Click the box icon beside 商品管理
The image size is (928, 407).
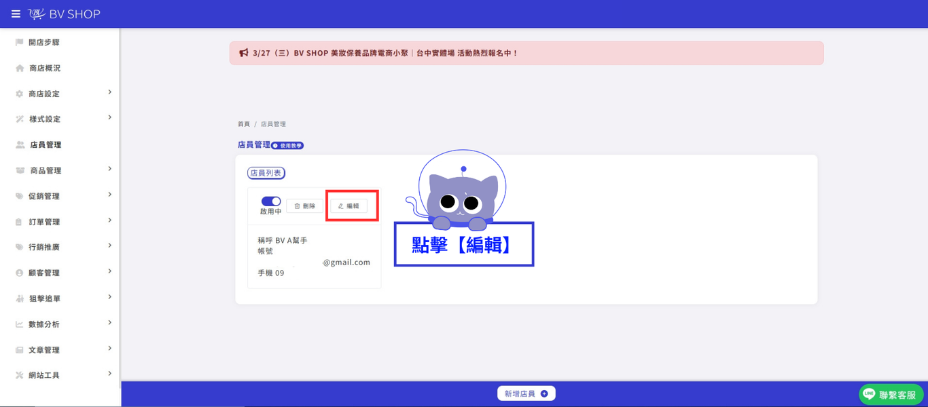[20, 171]
